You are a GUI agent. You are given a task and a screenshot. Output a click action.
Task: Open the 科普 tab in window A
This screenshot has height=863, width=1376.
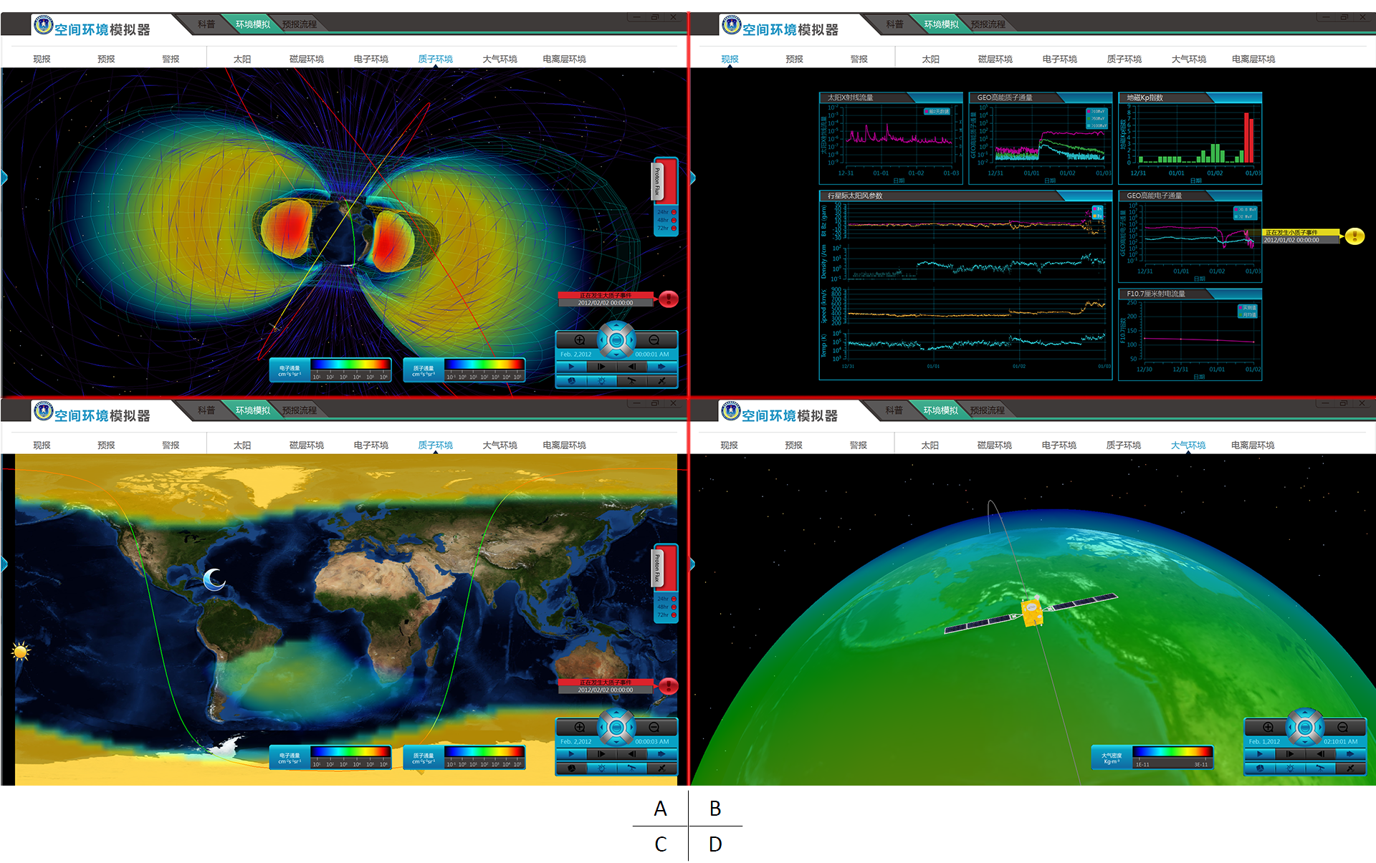point(206,24)
